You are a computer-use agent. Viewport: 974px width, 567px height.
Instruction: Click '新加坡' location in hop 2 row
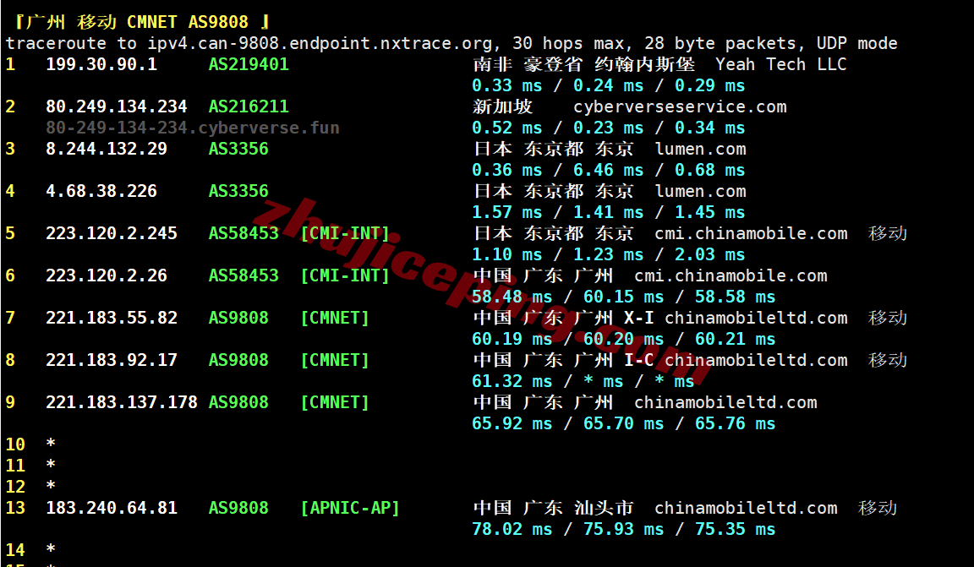click(502, 106)
